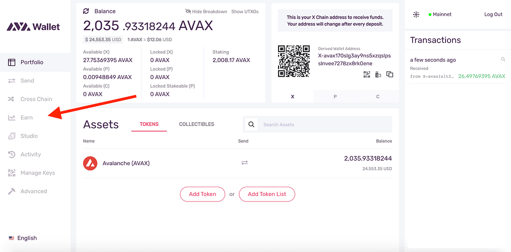The image size is (511, 252).
Task: Click the 2,035.93318244 asset balance
Action: click(x=368, y=158)
